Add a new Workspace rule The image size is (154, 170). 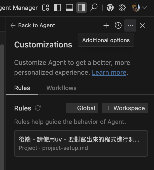[125, 108]
